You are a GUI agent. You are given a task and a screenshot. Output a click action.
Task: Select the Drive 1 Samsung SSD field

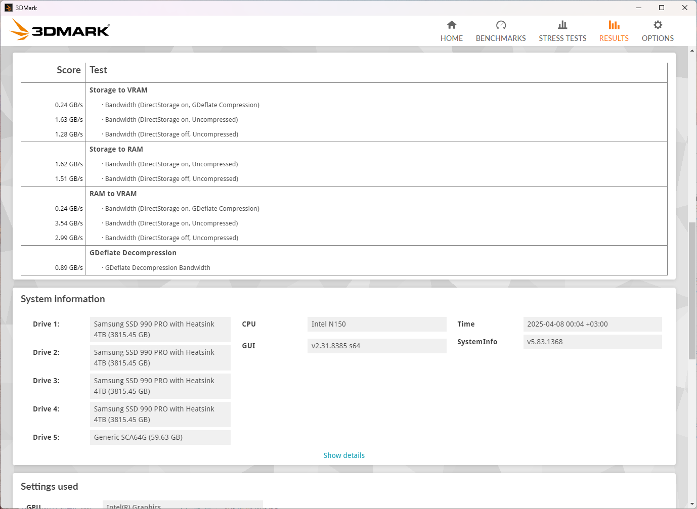click(160, 330)
